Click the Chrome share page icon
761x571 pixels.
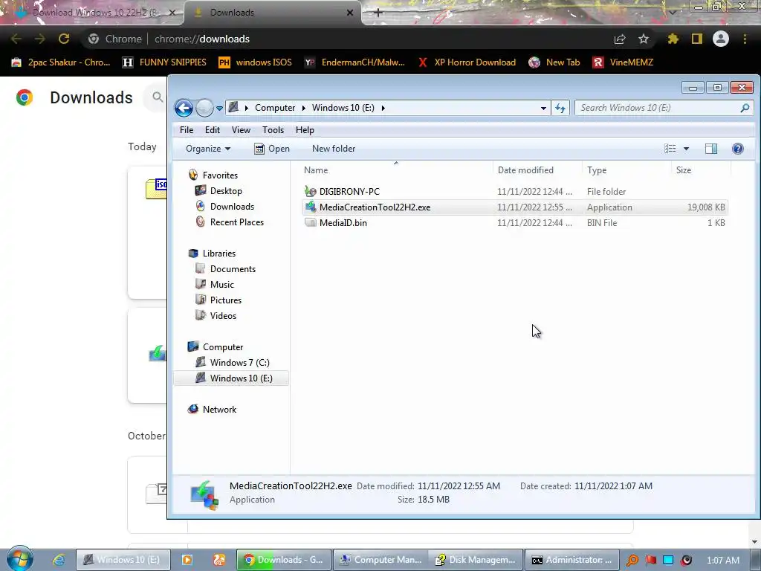620,39
